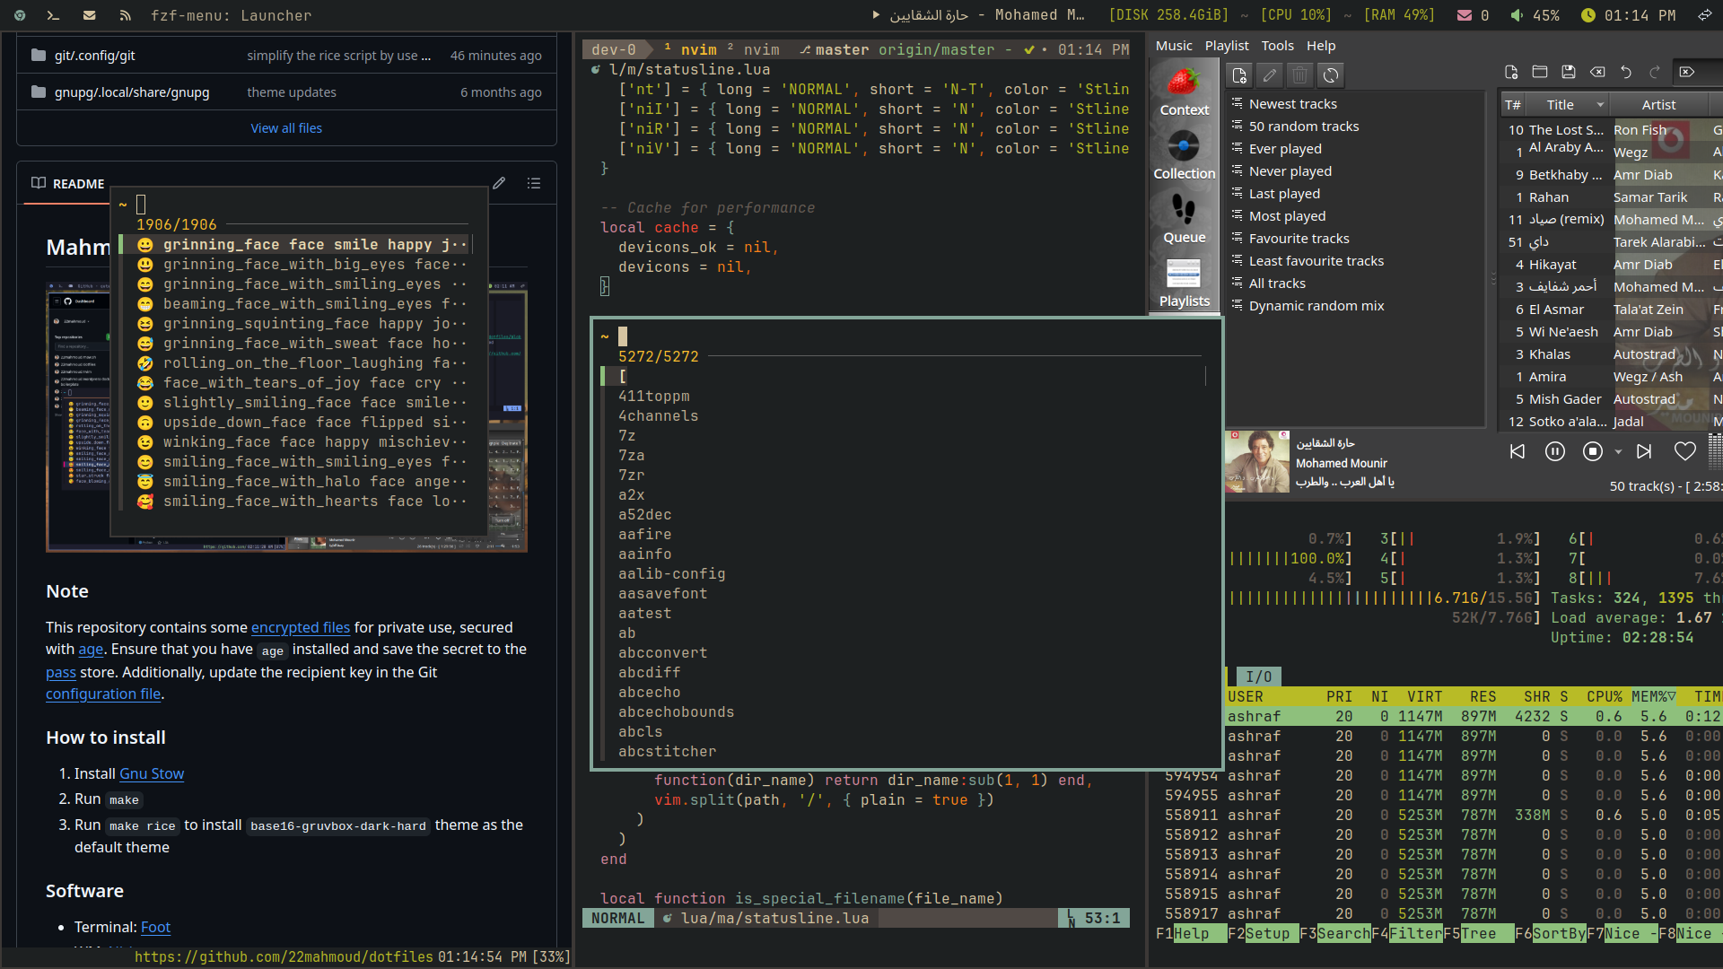Select the Last played smart playlist
Image resolution: width=1723 pixels, height=969 pixels.
[x=1284, y=194]
